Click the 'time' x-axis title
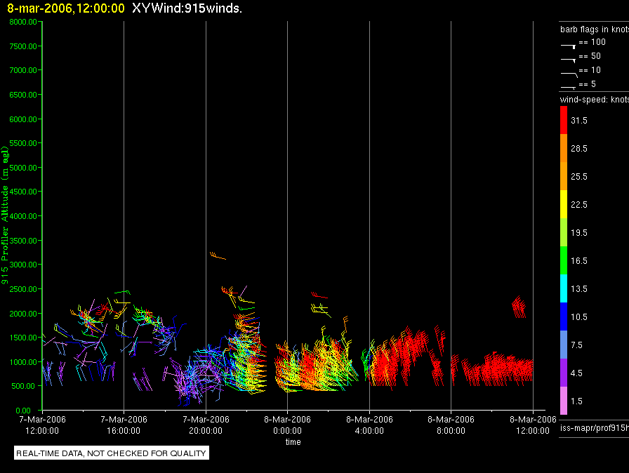629x473 pixels. (x=293, y=441)
